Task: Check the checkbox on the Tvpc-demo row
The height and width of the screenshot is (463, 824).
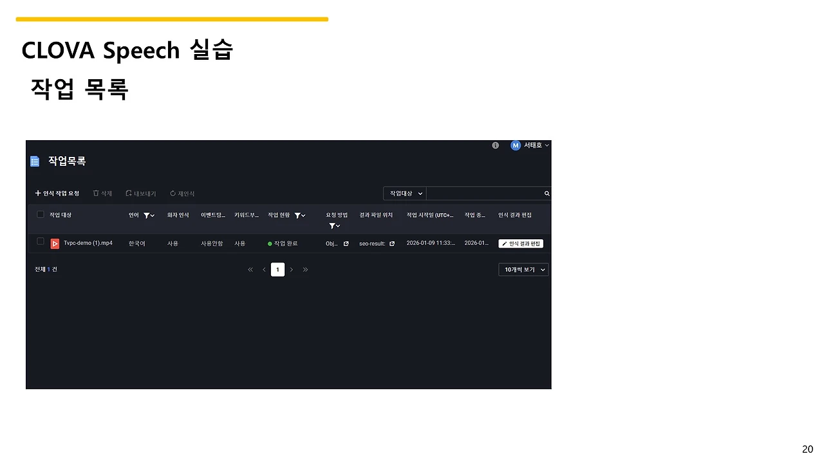Action: (x=39, y=242)
